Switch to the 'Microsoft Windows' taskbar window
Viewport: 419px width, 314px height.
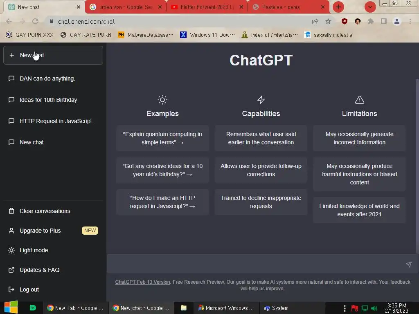tap(226, 308)
